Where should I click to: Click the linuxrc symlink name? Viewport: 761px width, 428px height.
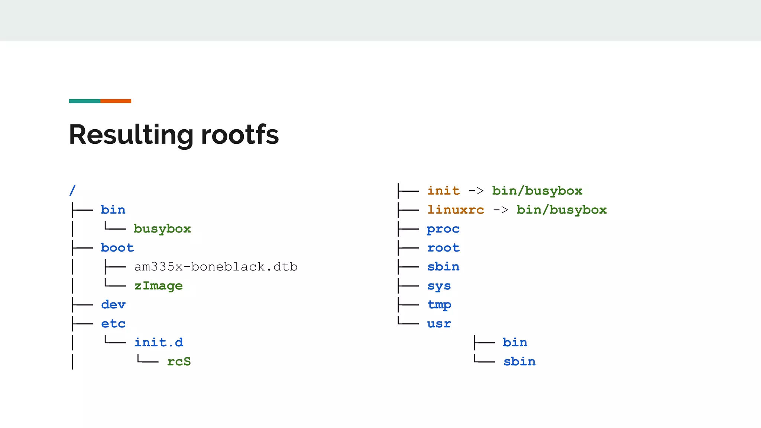(x=456, y=210)
